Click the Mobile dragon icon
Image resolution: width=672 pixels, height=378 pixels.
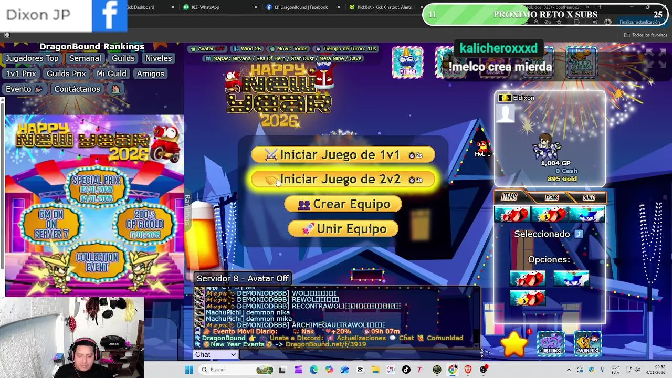pyautogui.click(x=482, y=148)
